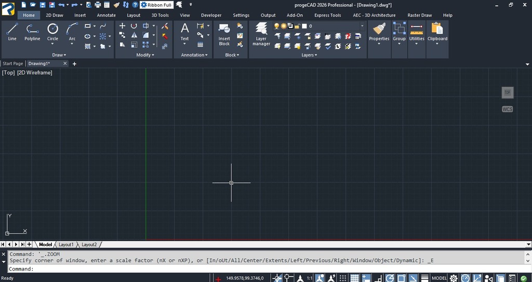
Task: Switch to the Annotate ribbon tab
Action: (x=106, y=15)
